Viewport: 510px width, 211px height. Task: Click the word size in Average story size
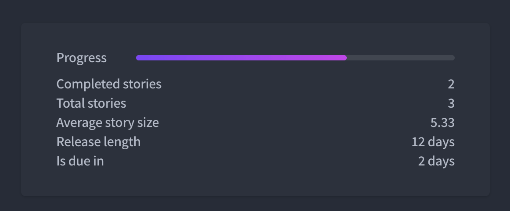(149, 123)
